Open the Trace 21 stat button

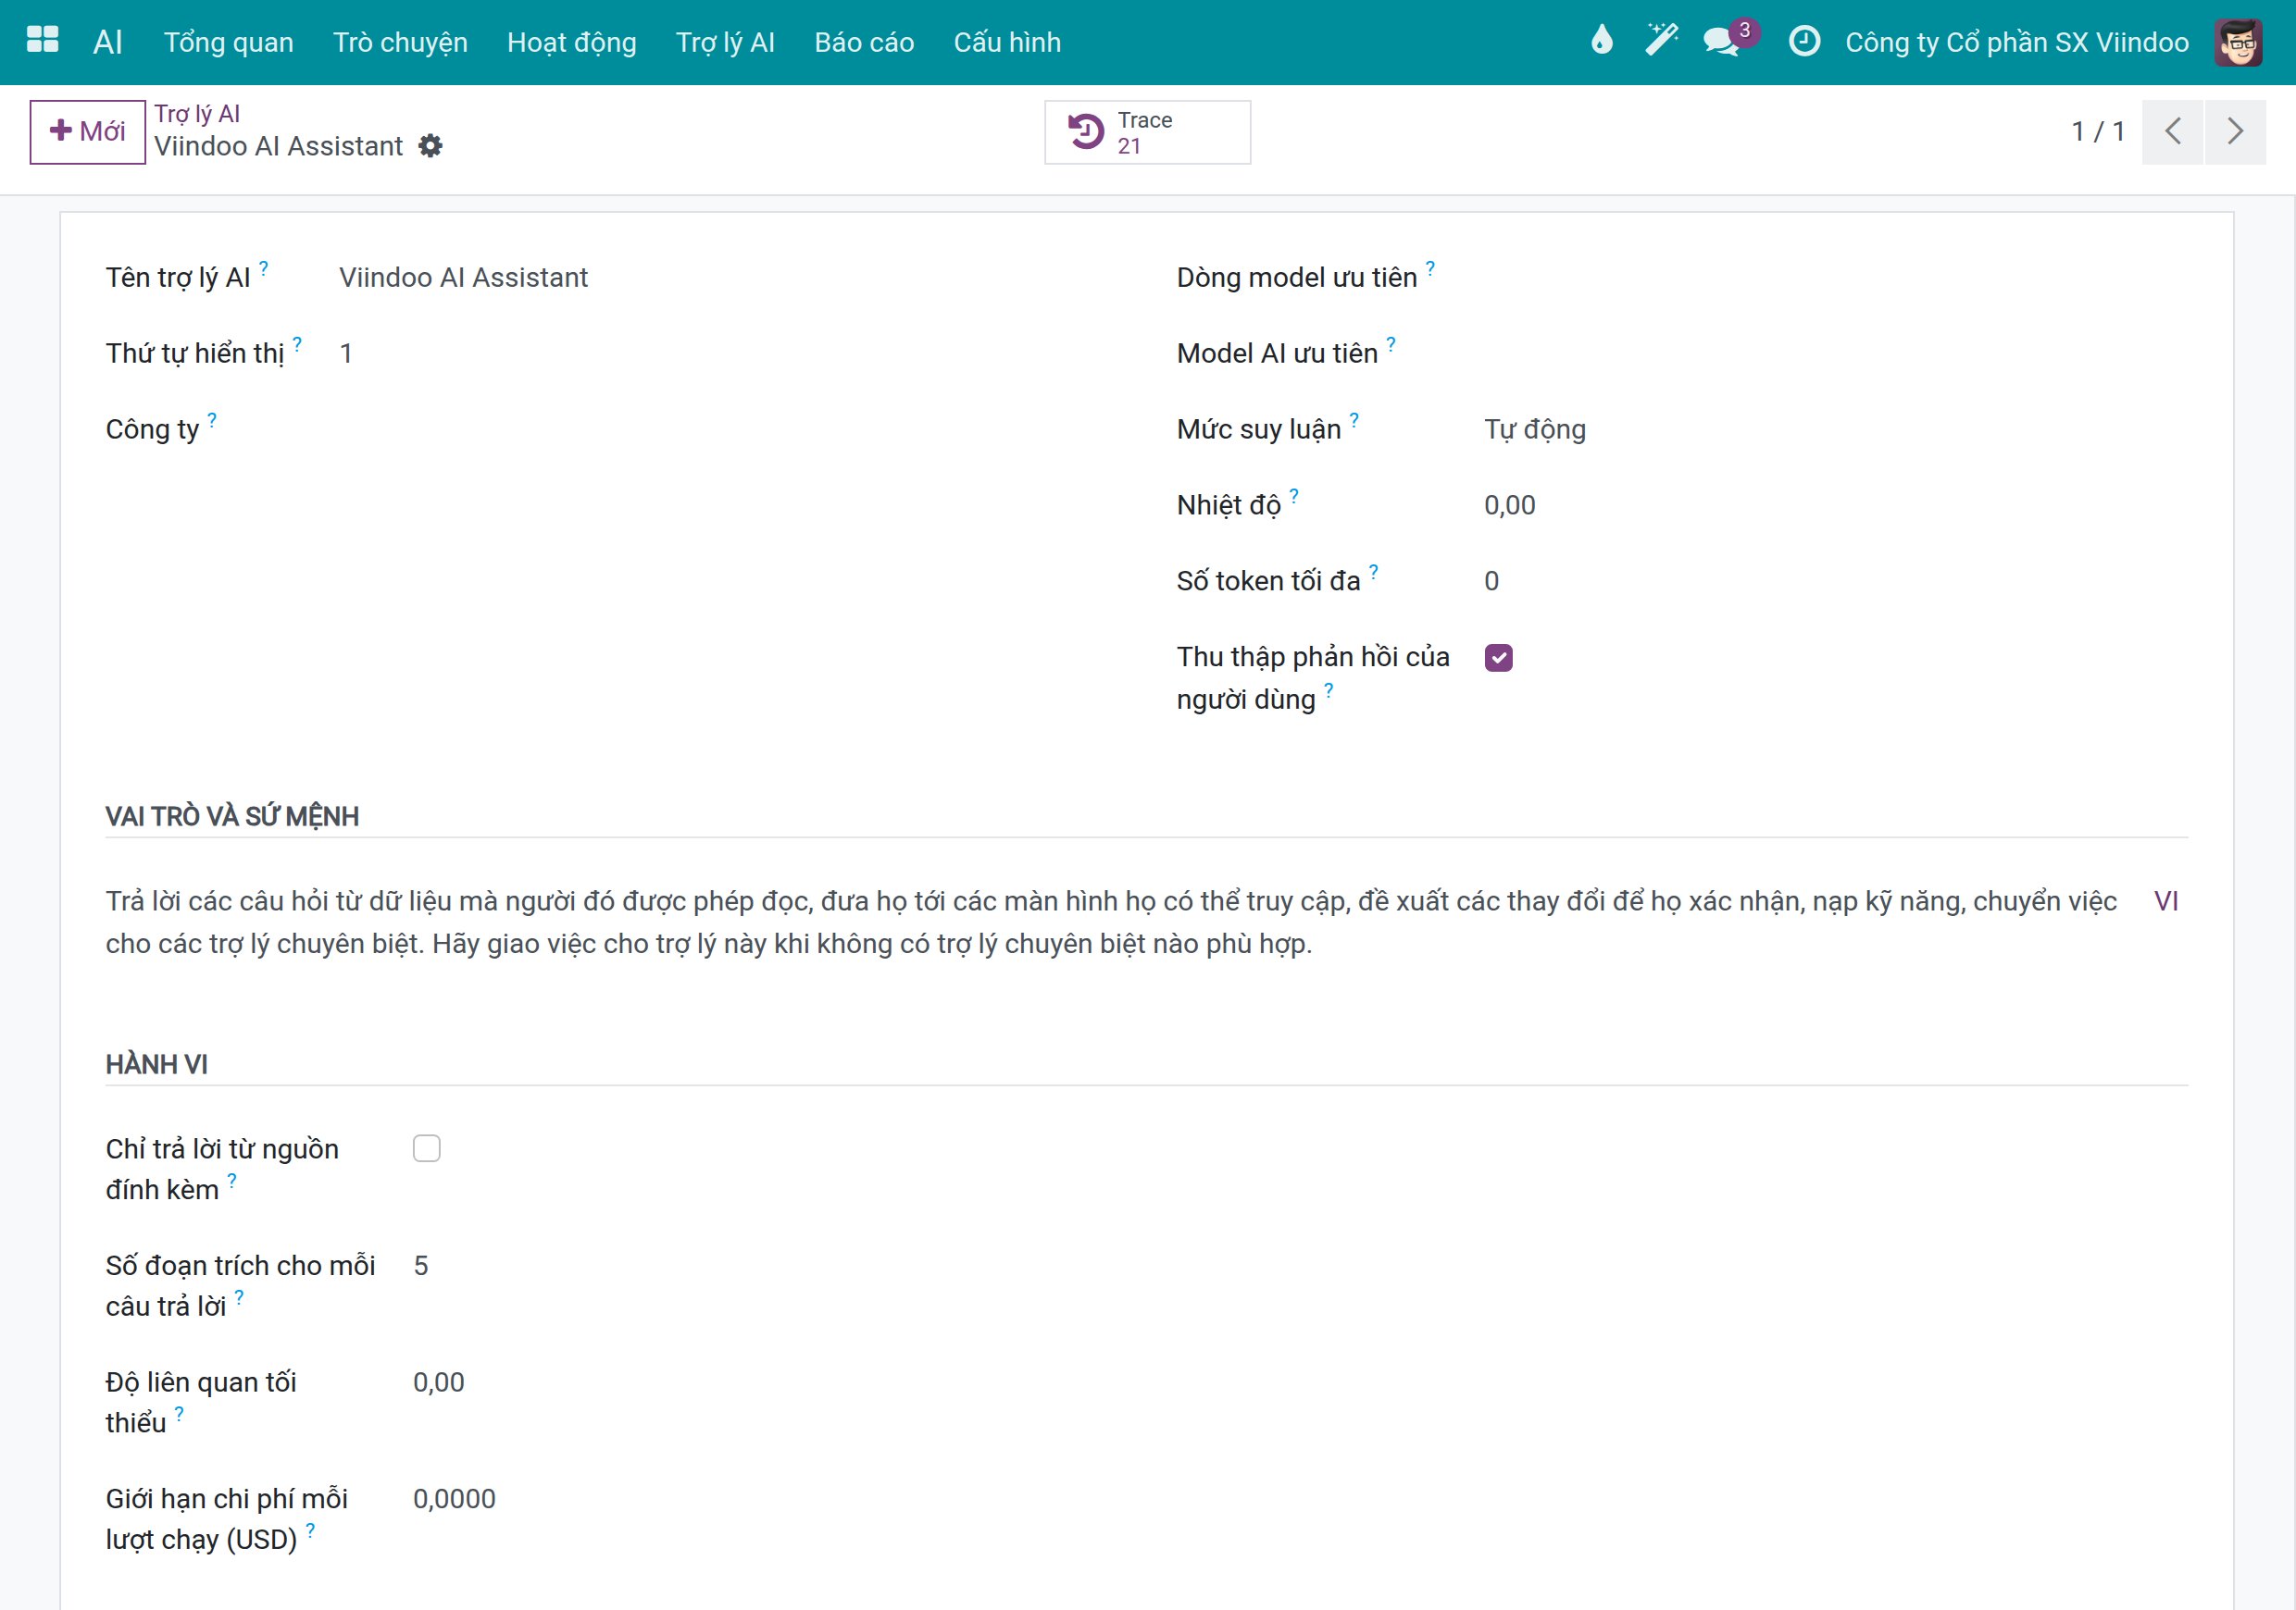[1147, 132]
